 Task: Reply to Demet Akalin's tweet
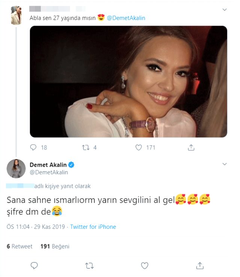[34, 266]
